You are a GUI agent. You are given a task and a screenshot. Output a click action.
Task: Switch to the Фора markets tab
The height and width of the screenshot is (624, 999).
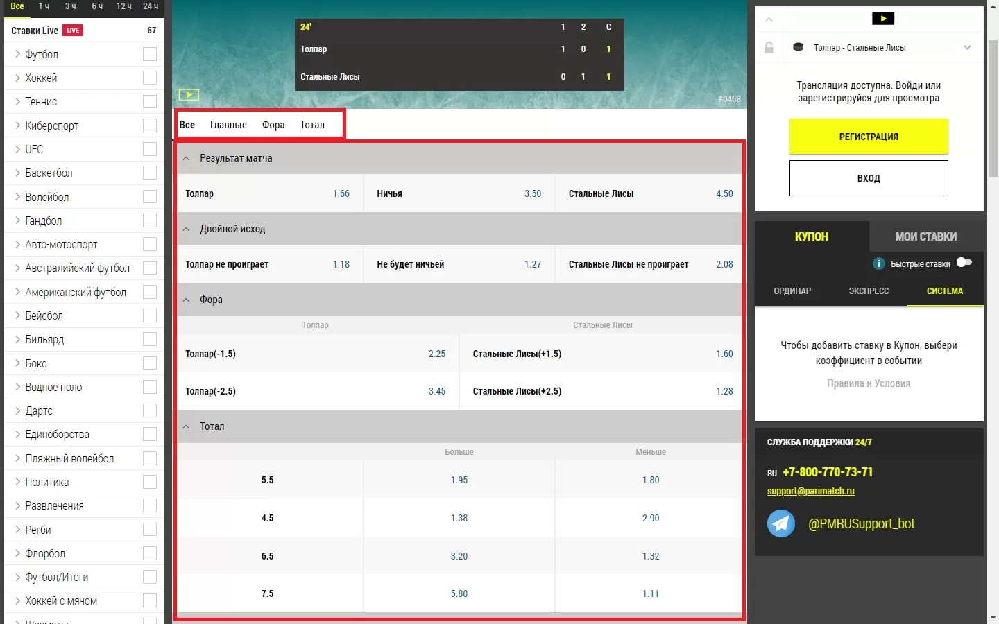(x=273, y=125)
